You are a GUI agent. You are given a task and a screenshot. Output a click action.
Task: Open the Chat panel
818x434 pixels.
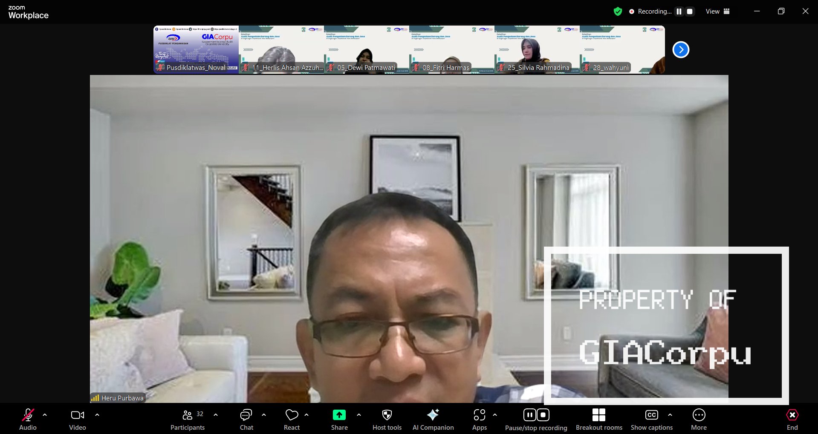[246, 415]
